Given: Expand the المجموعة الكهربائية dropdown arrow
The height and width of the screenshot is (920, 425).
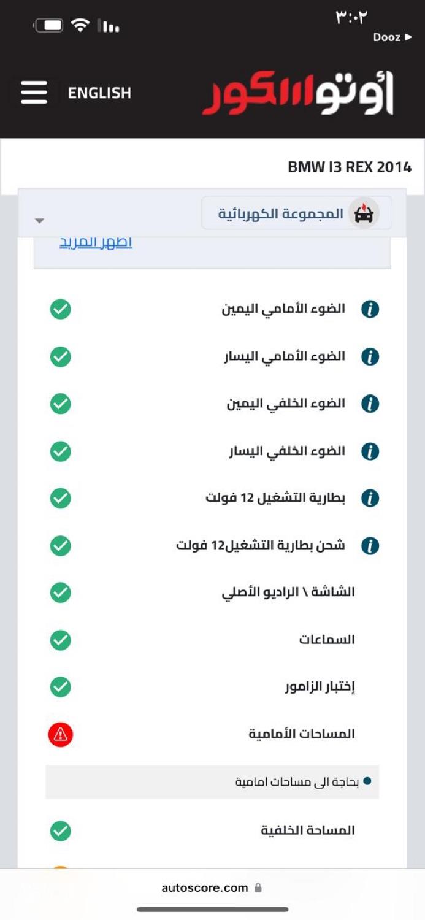Looking at the screenshot, I should (x=39, y=221).
